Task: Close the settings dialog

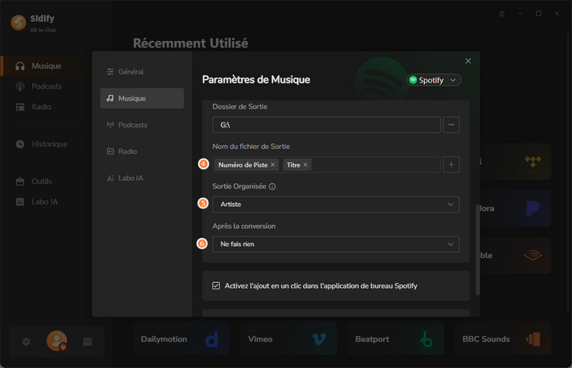Action: 468,61
